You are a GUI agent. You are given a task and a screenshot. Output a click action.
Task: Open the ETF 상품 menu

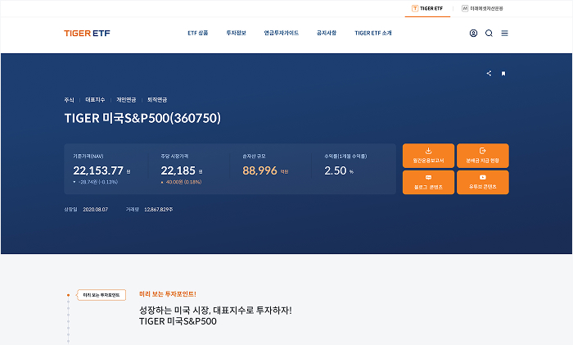coord(198,33)
